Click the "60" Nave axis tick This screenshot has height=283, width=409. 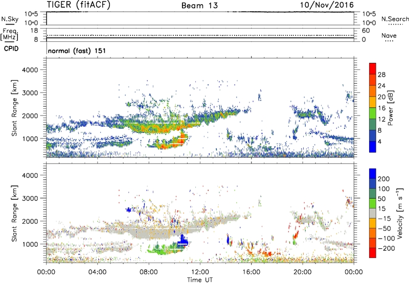(366, 31)
